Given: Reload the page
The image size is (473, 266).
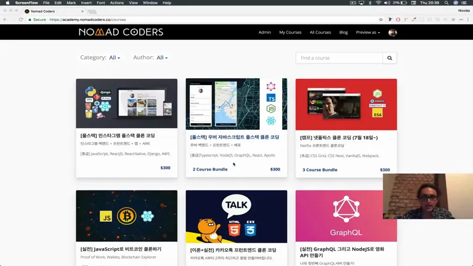Looking at the screenshot, I should (21, 20).
